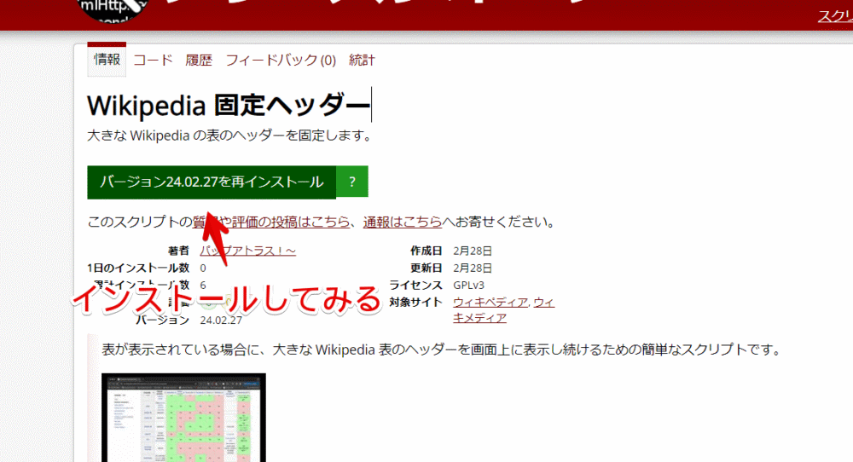Open the ウィキメディア target site link

point(504,309)
